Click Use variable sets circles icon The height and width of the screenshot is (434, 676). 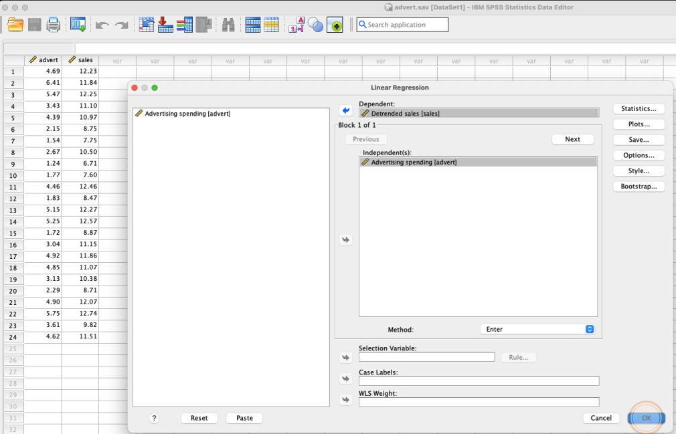click(x=316, y=25)
